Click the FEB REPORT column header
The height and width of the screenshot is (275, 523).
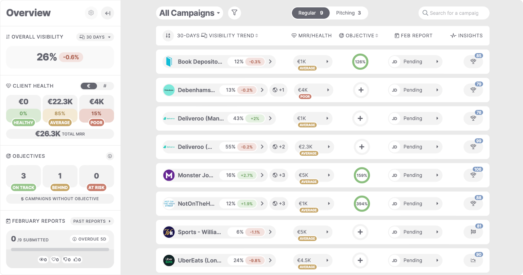click(x=413, y=36)
